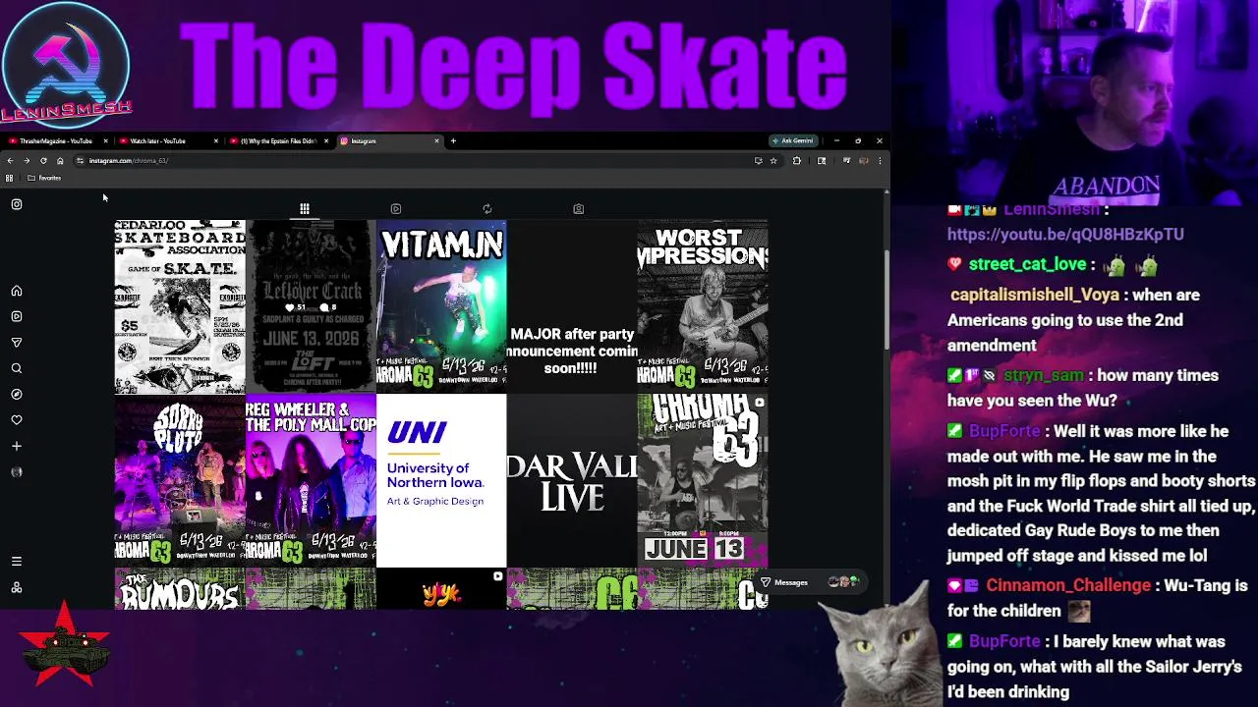Reload the Instagram page
This screenshot has height=707, width=1258.
click(x=43, y=160)
